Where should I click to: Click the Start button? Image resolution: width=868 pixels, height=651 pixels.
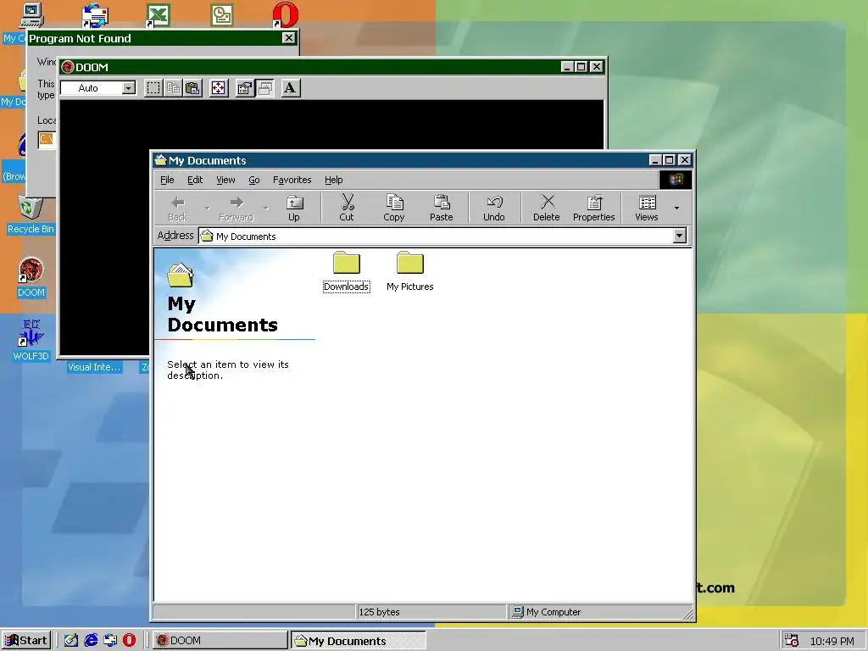(26, 641)
